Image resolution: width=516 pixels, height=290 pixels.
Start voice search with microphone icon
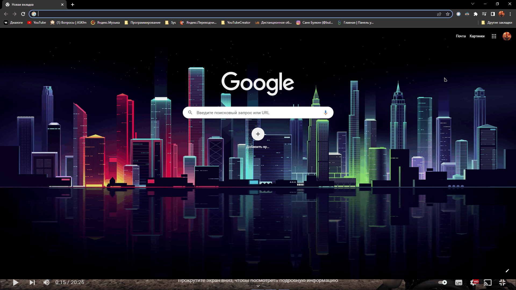pyautogui.click(x=325, y=113)
